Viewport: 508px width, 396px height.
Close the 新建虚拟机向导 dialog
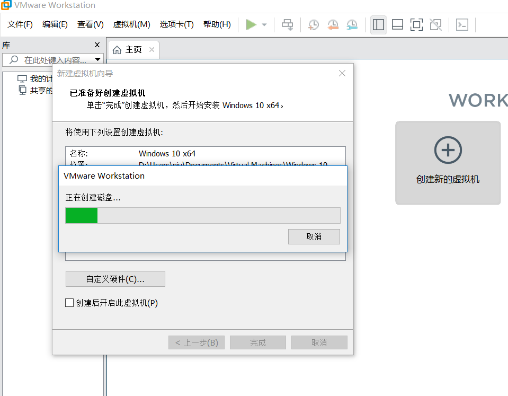[x=342, y=73]
